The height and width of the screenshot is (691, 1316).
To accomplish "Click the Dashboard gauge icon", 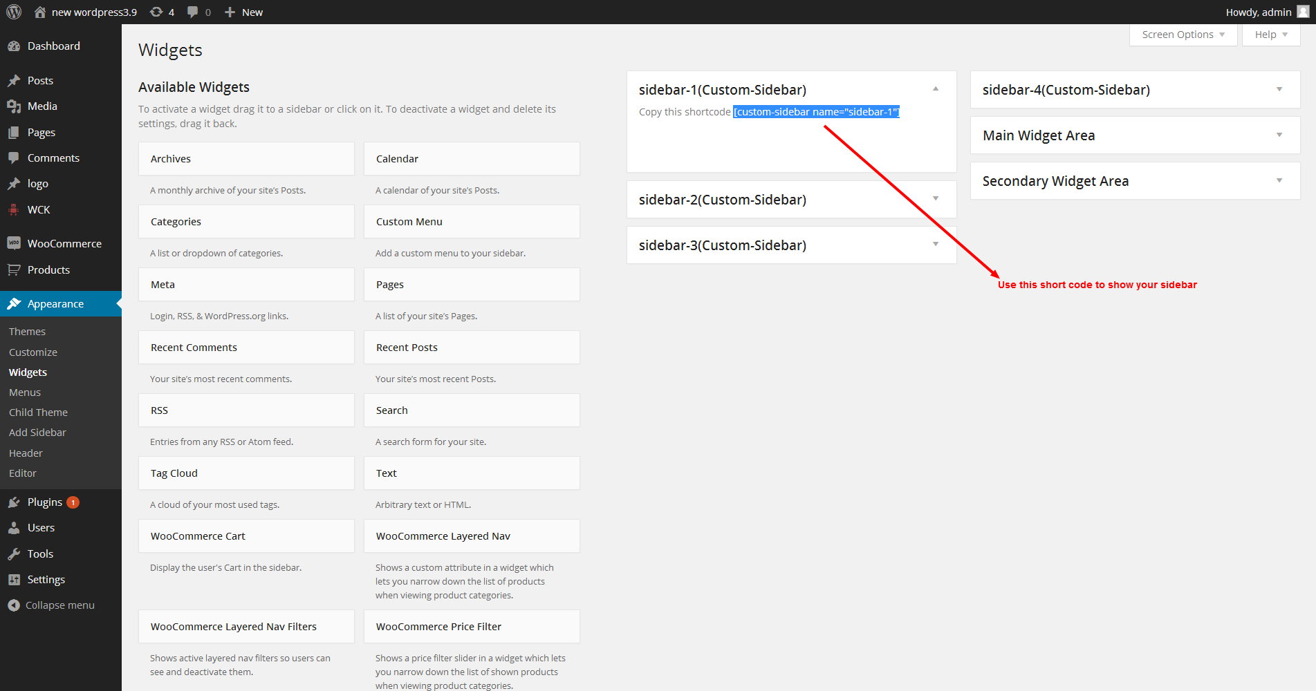I will (x=14, y=46).
